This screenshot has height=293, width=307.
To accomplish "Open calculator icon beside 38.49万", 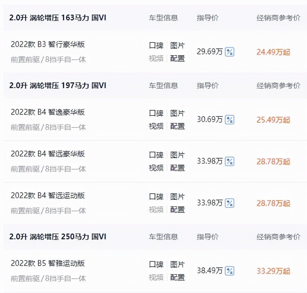I will [229, 271].
